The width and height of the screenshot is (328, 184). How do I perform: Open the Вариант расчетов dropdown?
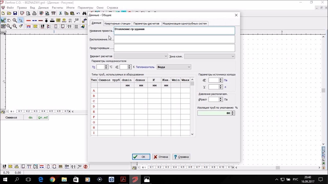(x=141, y=56)
